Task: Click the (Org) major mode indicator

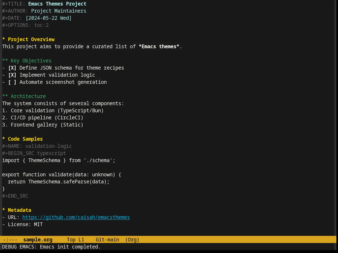Action: (x=132, y=240)
